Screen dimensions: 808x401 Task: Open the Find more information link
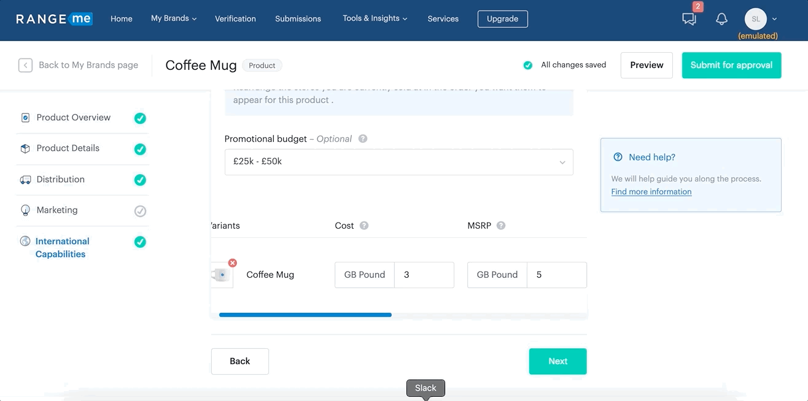click(651, 192)
